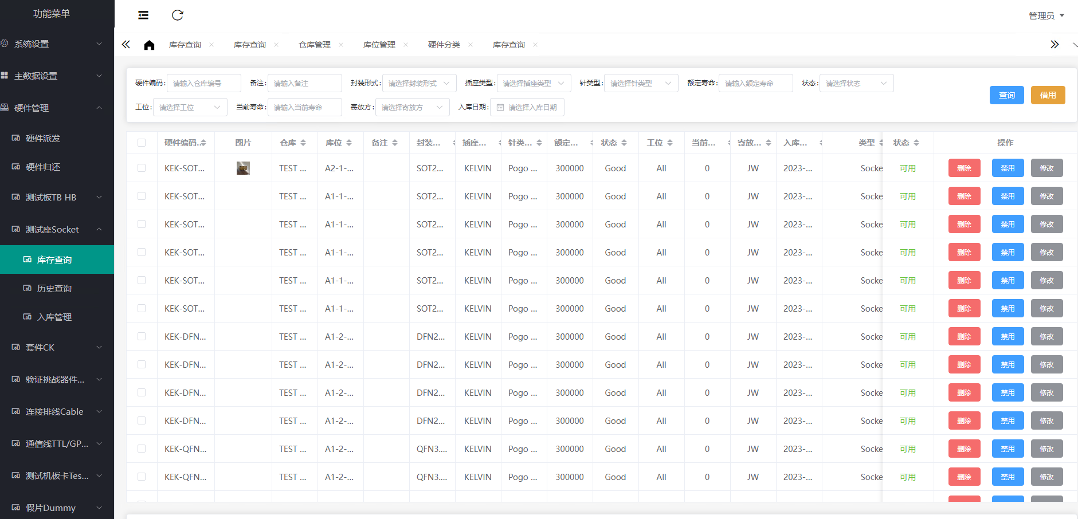
Task: Sort by 硬件编码 column sort icon
Action: [203, 143]
